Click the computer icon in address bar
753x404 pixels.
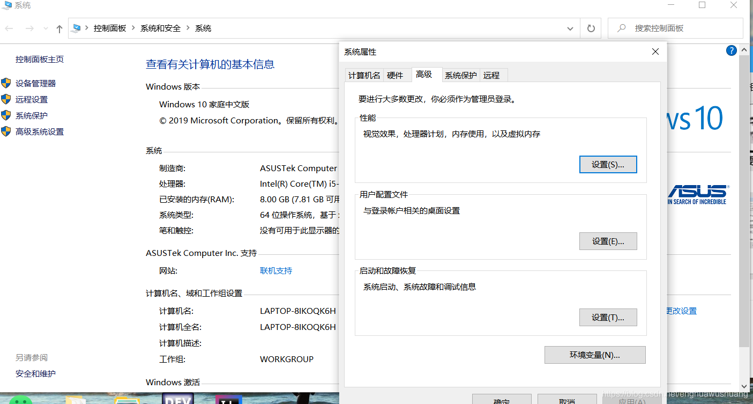[x=77, y=28]
